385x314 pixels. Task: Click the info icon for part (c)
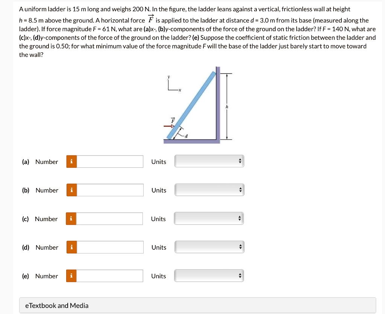pos(71,218)
